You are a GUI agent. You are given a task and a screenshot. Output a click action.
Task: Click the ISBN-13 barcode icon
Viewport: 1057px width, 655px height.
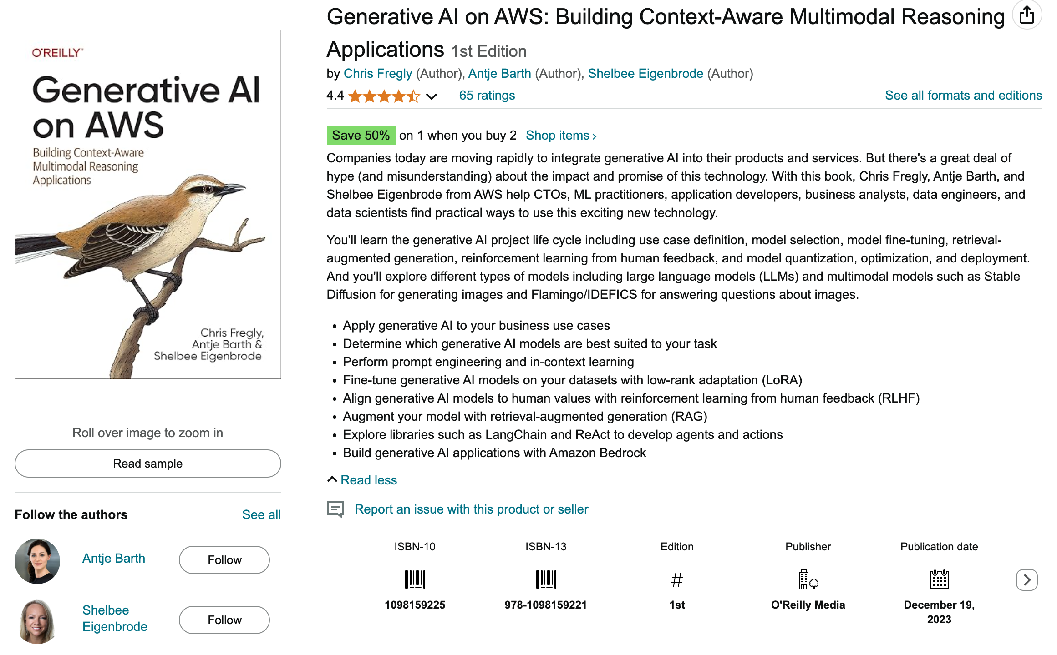point(546,579)
